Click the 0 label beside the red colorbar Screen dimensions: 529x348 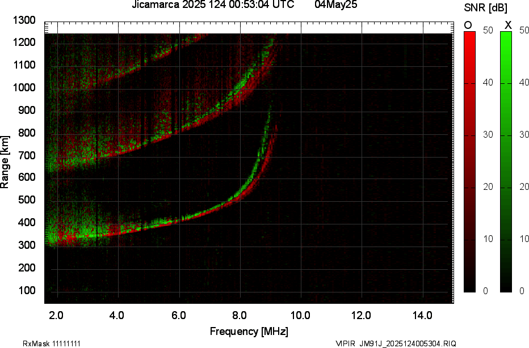tap(485, 291)
